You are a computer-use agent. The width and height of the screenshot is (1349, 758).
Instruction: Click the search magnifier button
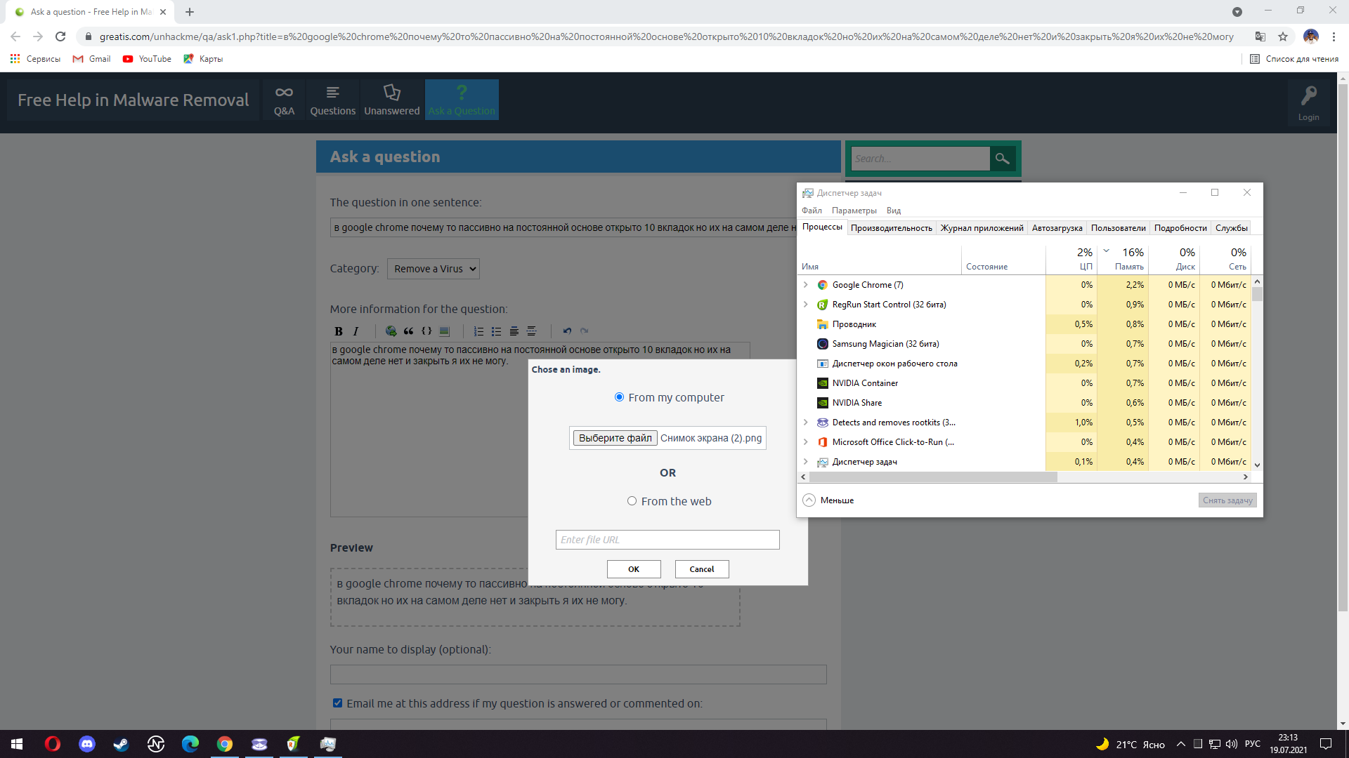[x=1003, y=159]
